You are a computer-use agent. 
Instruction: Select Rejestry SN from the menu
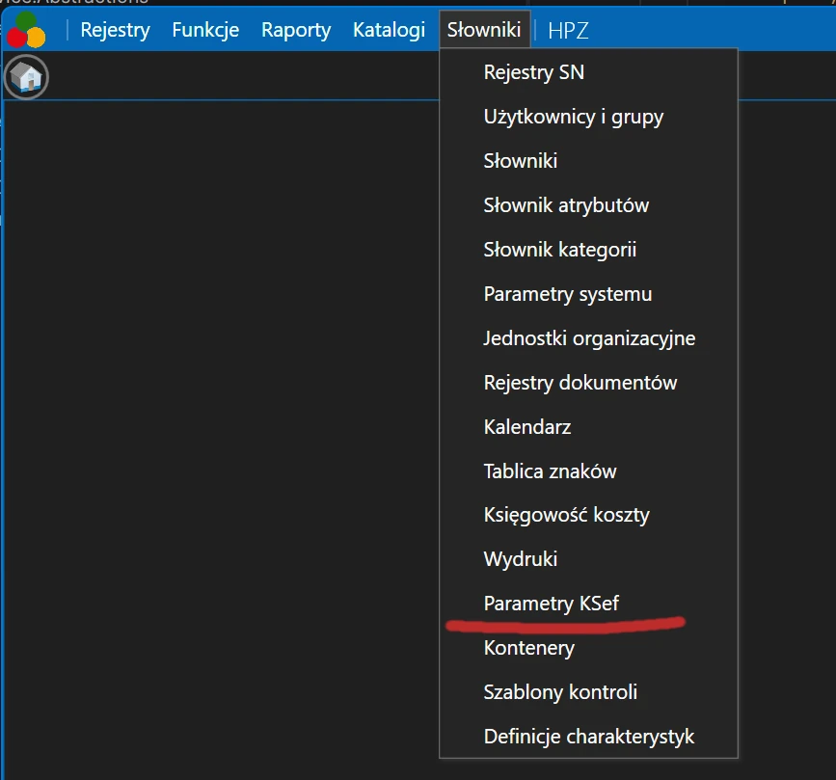[533, 72]
